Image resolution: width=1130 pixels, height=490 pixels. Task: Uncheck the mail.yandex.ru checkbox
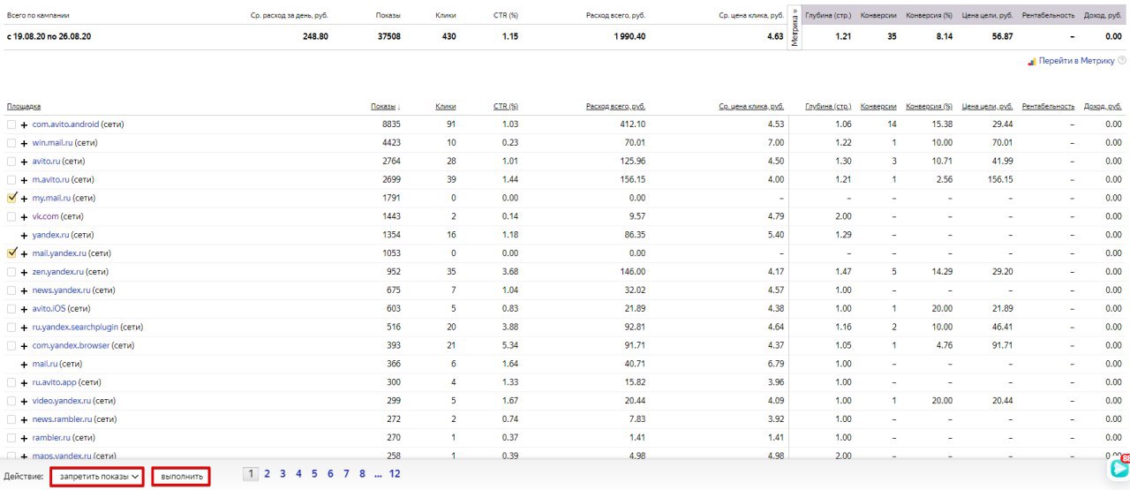click(11, 253)
